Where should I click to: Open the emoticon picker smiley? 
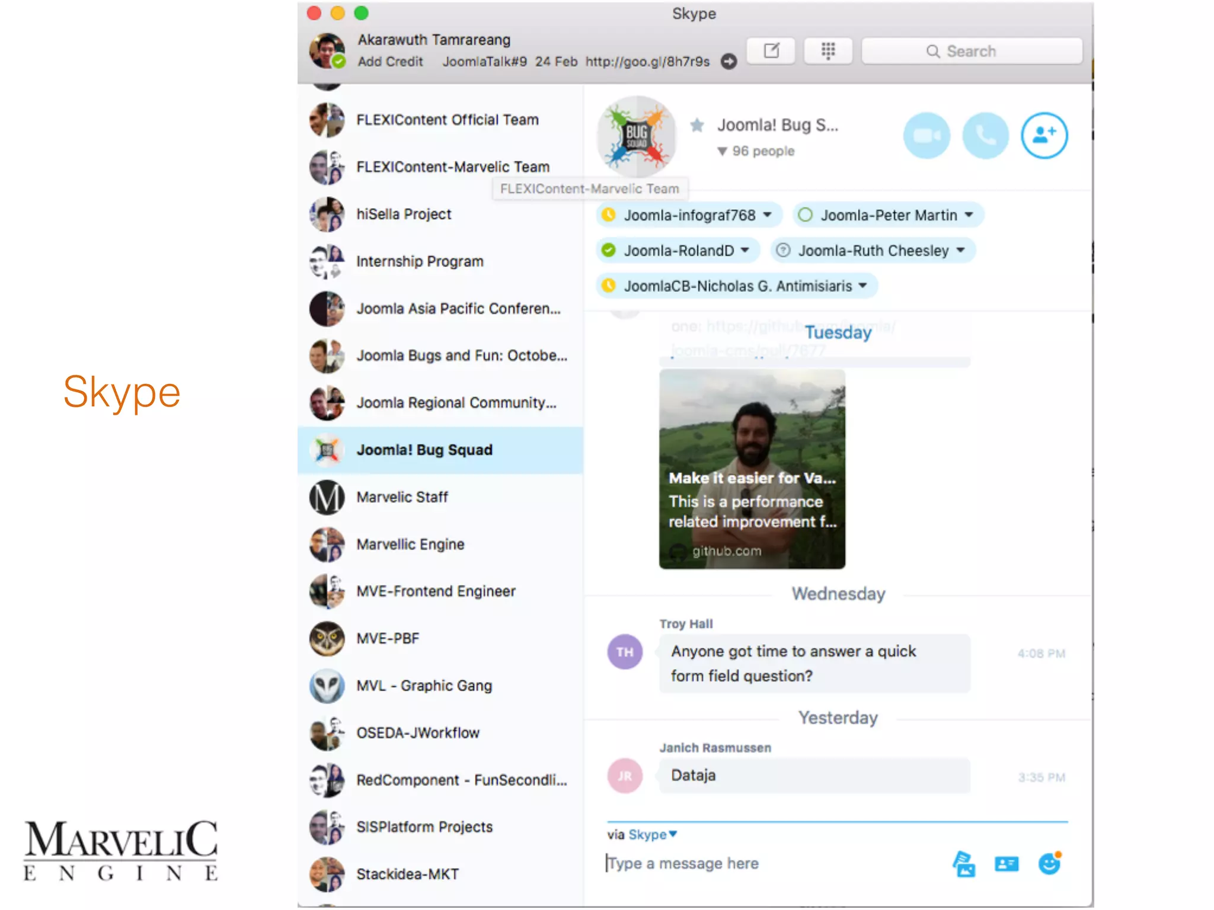(x=1049, y=863)
